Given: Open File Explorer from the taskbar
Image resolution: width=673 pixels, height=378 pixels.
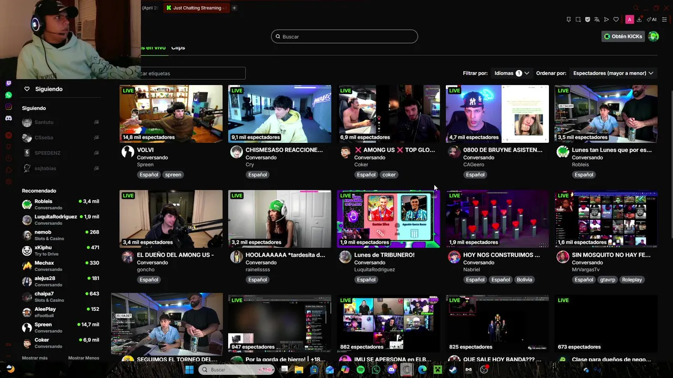Looking at the screenshot, I should tap(299, 370).
